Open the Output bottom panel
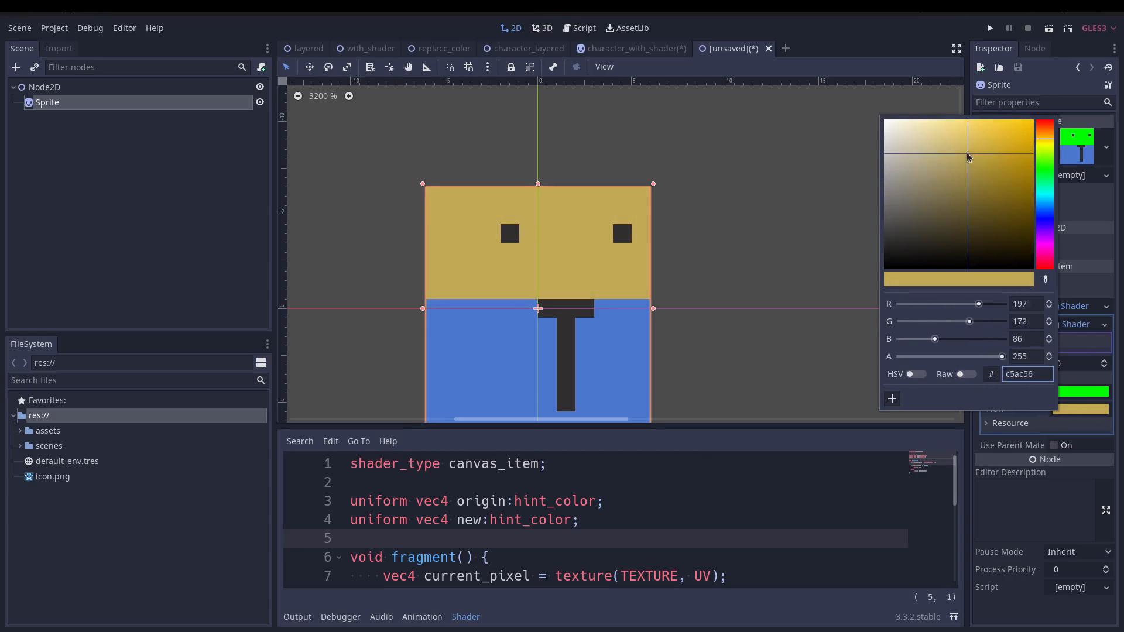The width and height of the screenshot is (1124, 632). (297, 617)
